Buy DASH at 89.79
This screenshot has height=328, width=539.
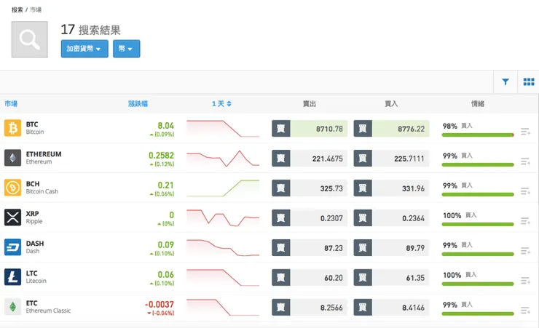tap(391, 248)
